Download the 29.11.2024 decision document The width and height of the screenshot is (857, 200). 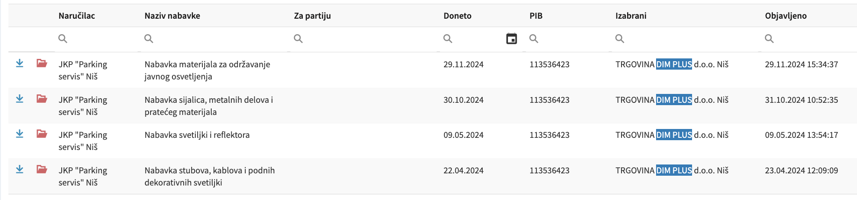(x=20, y=64)
